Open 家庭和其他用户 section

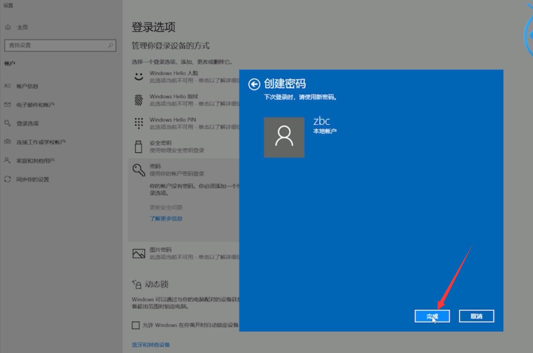coord(35,161)
